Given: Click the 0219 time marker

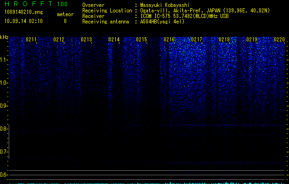Looking at the screenshot, I should pyautogui.click(x=252, y=40).
